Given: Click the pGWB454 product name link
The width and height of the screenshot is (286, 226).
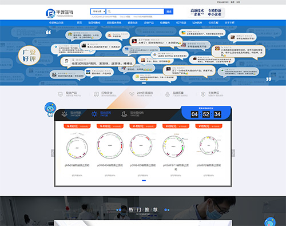Looking at the screenshot, I should tap(110, 165).
